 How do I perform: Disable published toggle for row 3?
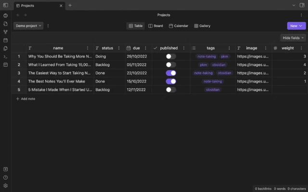click(171, 73)
